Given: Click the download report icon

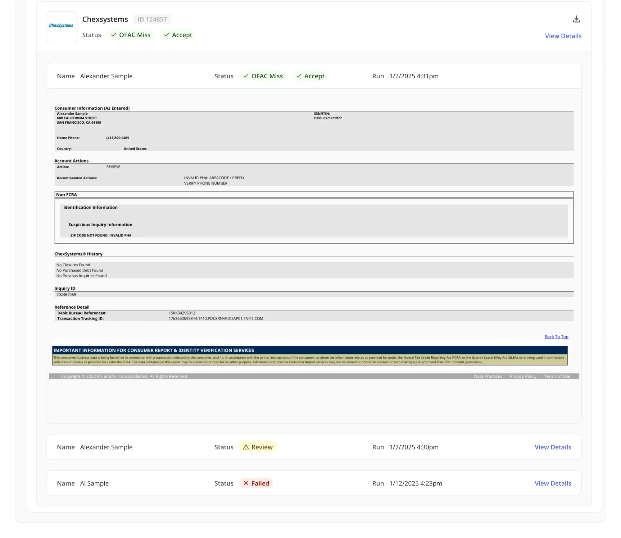Looking at the screenshot, I should pos(576,19).
